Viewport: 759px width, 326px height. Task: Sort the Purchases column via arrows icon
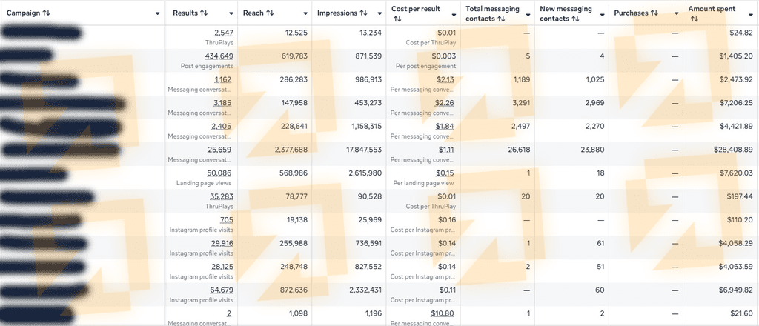(654, 13)
